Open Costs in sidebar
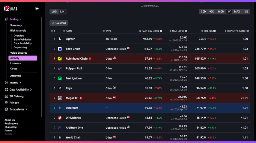 pyautogui.click(x=14, y=69)
